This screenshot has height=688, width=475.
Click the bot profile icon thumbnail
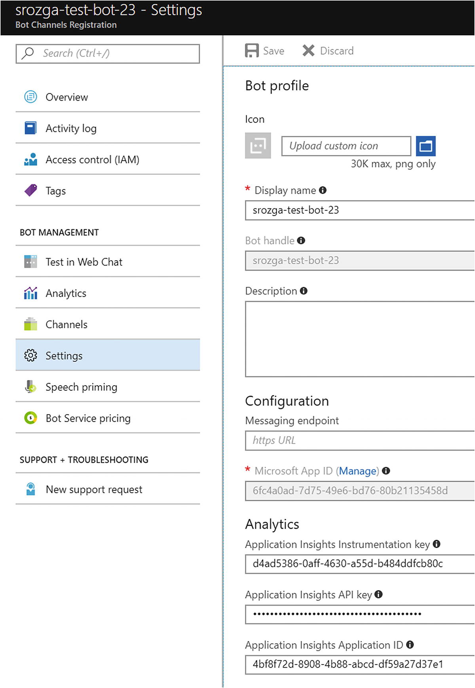pos(258,145)
